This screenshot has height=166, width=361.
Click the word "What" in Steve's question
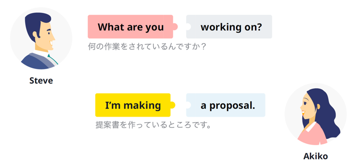(110, 27)
